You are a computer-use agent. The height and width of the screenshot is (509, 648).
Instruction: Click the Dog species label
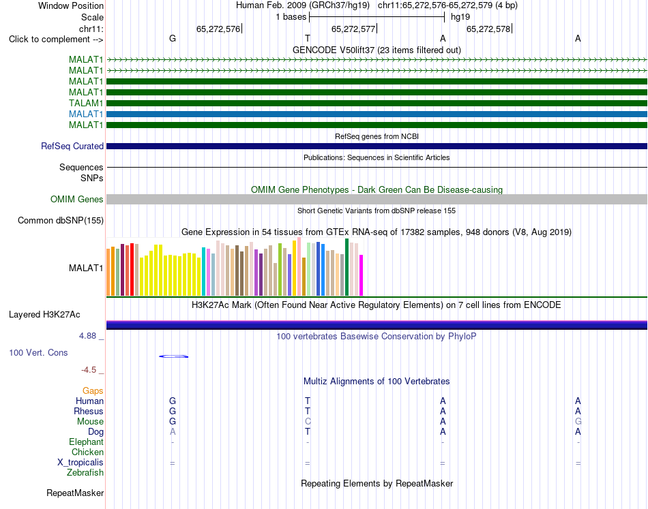coord(96,432)
